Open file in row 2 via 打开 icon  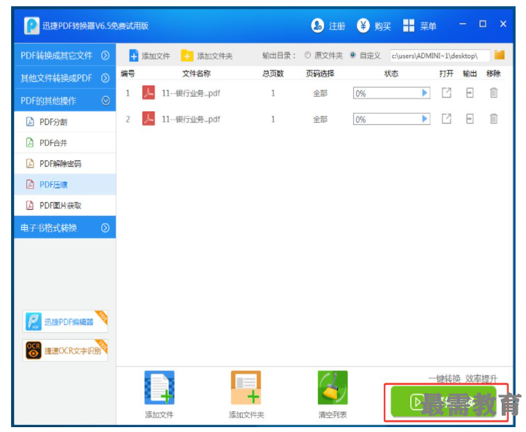(x=446, y=119)
